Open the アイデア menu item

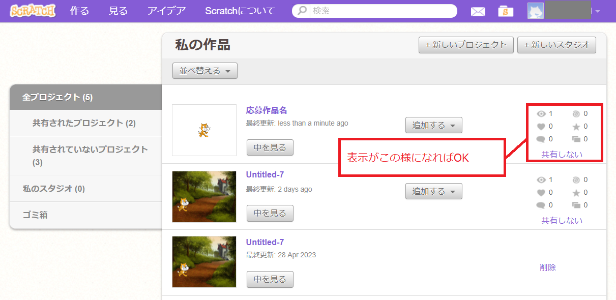tap(166, 11)
